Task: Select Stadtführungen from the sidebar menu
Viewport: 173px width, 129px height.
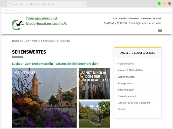Action: 126,77
